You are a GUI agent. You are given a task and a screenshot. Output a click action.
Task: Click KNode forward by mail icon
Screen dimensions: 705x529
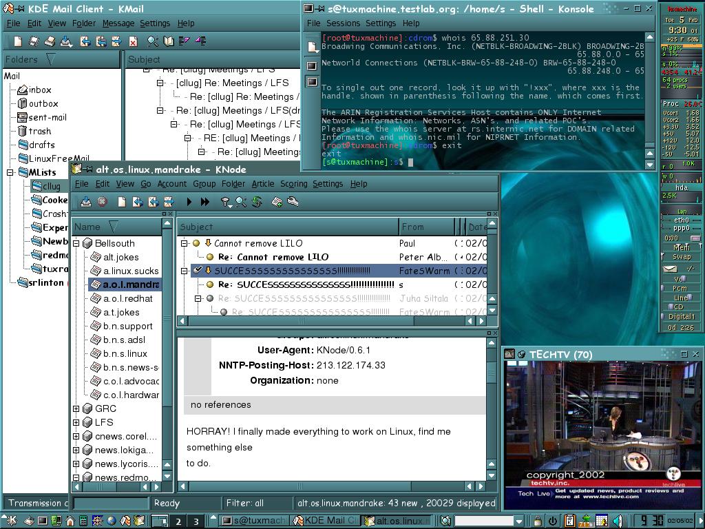tap(169, 202)
